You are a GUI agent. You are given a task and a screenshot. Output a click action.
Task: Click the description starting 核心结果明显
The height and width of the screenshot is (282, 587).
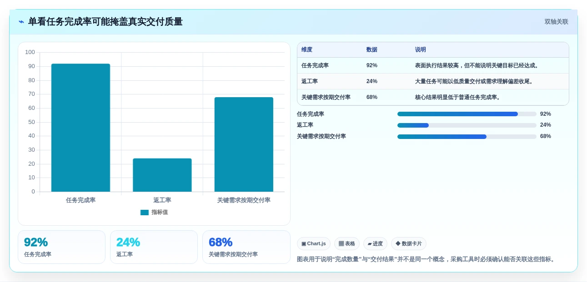459,97
